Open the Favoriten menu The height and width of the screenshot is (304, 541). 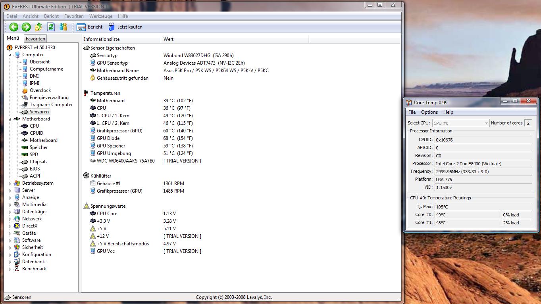tap(74, 16)
